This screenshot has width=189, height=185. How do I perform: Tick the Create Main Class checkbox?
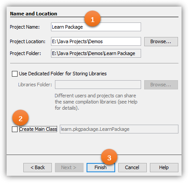point(15,129)
